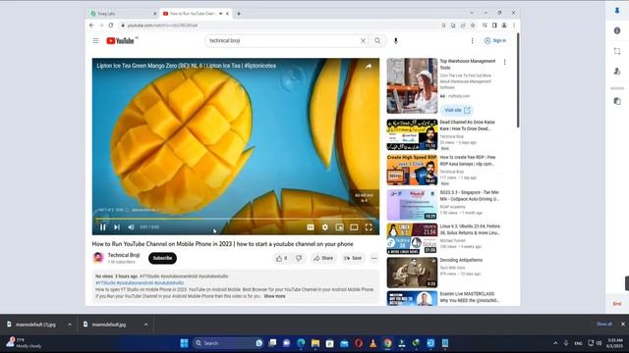Viewport: 629px width, 353px height.
Task: Open YouTube settings three-dot menu
Action: [x=472, y=41]
